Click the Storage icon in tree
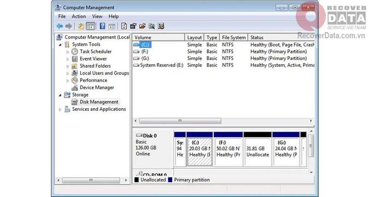The image size is (368, 197). click(67, 95)
